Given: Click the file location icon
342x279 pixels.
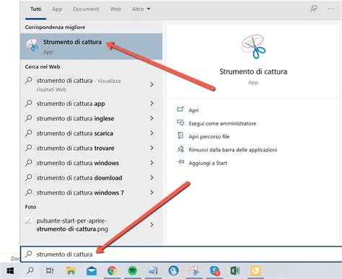Looking at the screenshot, I should [x=180, y=136].
